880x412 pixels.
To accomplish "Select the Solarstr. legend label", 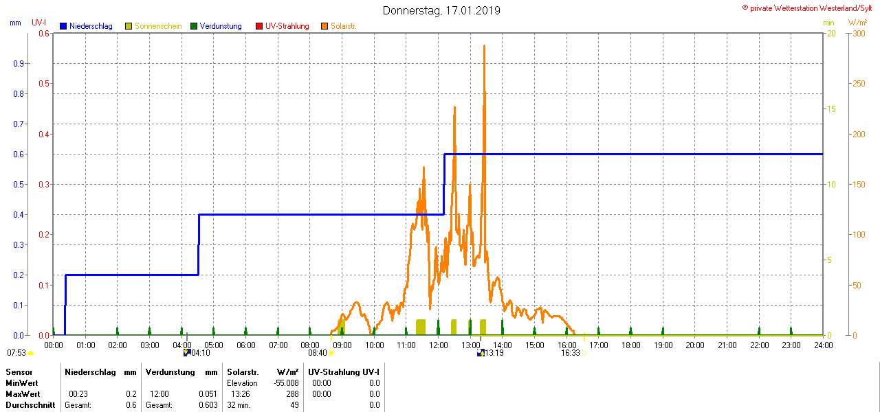I will 343,26.
